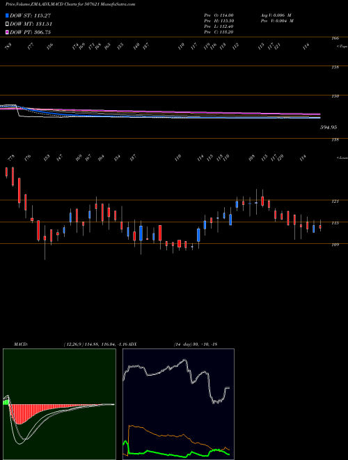Click the 'Pre H: 115.50' high value
Viewport: 348px width, 460px height.
click(219, 21)
